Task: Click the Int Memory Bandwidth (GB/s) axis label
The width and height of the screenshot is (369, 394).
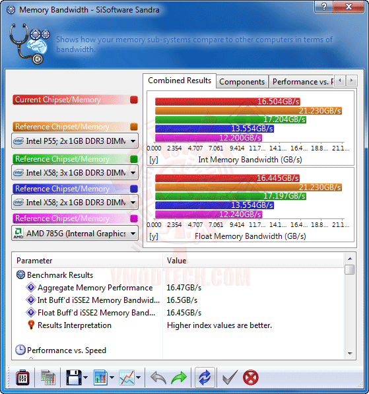Action: tap(250, 160)
